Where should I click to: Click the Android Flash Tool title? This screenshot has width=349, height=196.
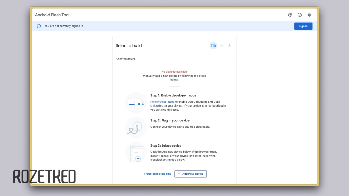tap(52, 15)
